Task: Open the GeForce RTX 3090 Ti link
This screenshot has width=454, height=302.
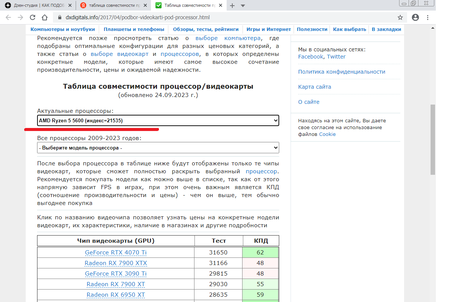Action: 116,274
